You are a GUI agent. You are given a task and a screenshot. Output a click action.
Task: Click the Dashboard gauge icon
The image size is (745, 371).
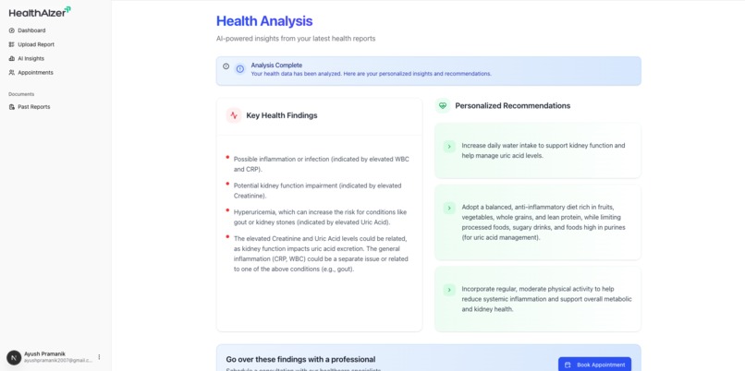pyautogui.click(x=12, y=30)
